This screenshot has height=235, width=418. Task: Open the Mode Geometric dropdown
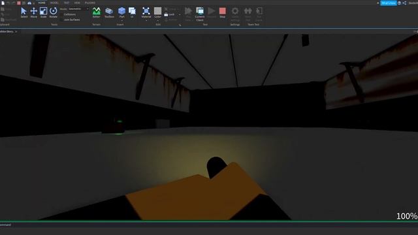pos(78,8)
